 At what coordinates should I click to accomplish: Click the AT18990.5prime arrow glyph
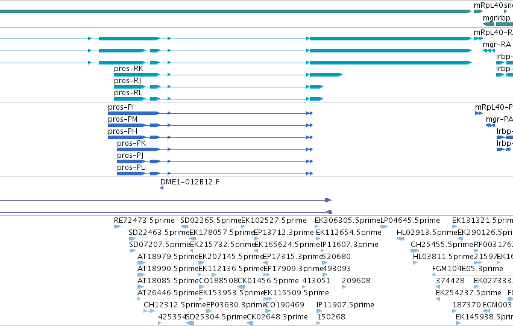coord(140,275)
